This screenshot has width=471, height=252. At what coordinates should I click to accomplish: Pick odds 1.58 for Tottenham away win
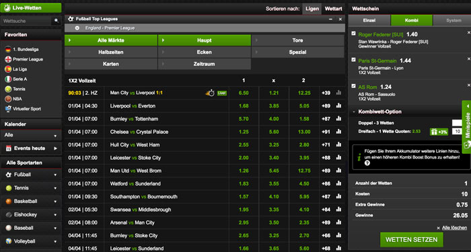pos(304,119)
